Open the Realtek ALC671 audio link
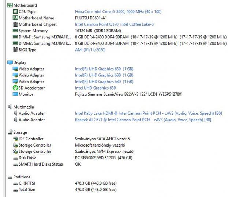The height and width of the screenshot is (197, 228). (143, 120)
